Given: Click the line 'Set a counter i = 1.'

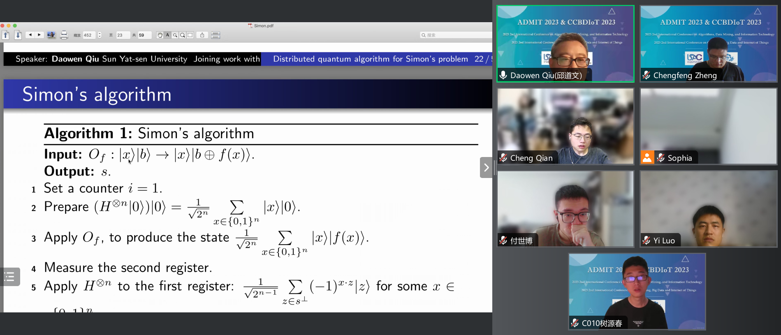Looking at the screenshot, I should (103, 188).
